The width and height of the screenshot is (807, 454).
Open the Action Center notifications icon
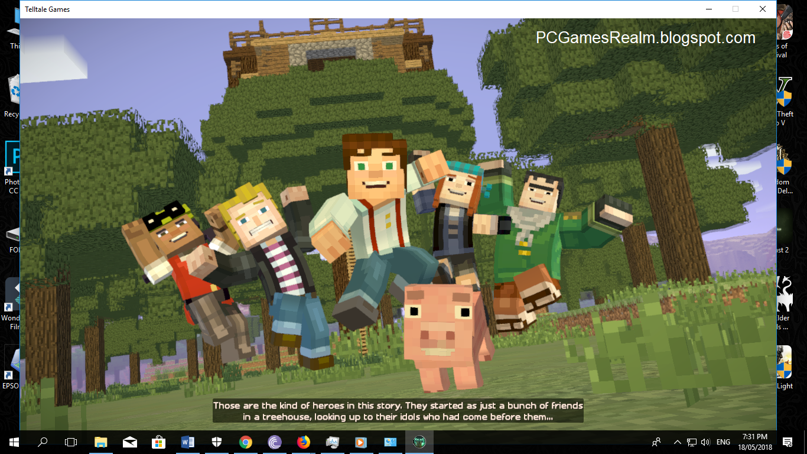coord(788,442)
